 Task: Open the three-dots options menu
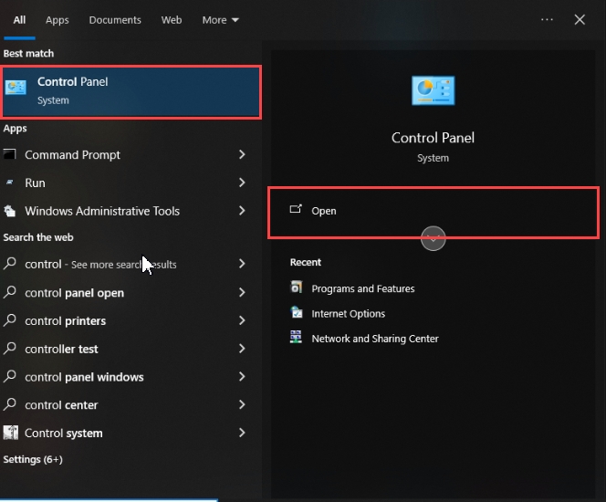[547, 19]
